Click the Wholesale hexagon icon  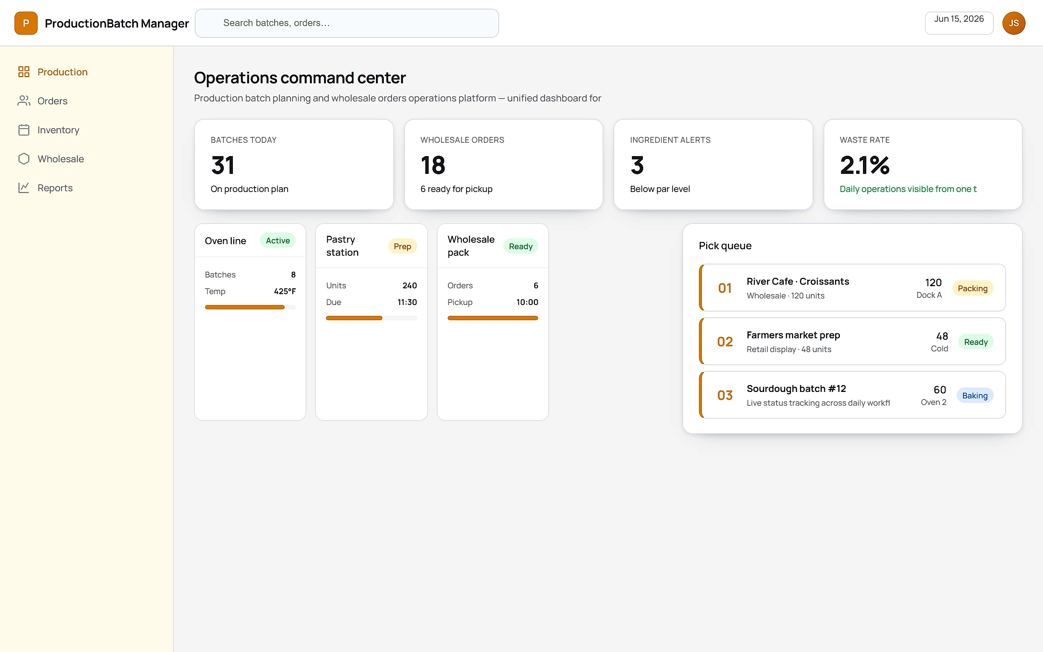click(24, 159)
